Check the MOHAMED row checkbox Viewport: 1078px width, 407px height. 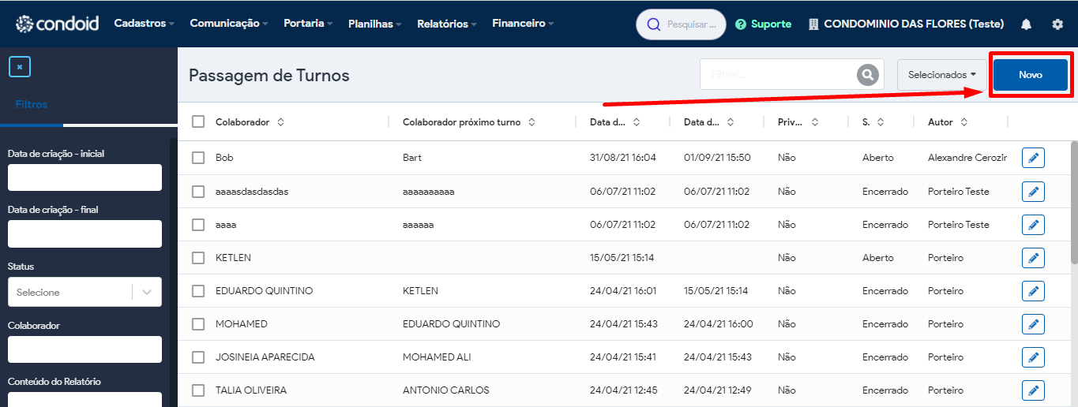tap(198, 324)
